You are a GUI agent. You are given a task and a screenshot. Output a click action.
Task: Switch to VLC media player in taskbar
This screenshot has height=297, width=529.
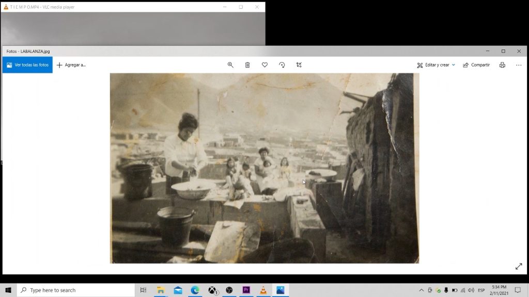pos(263,290)
